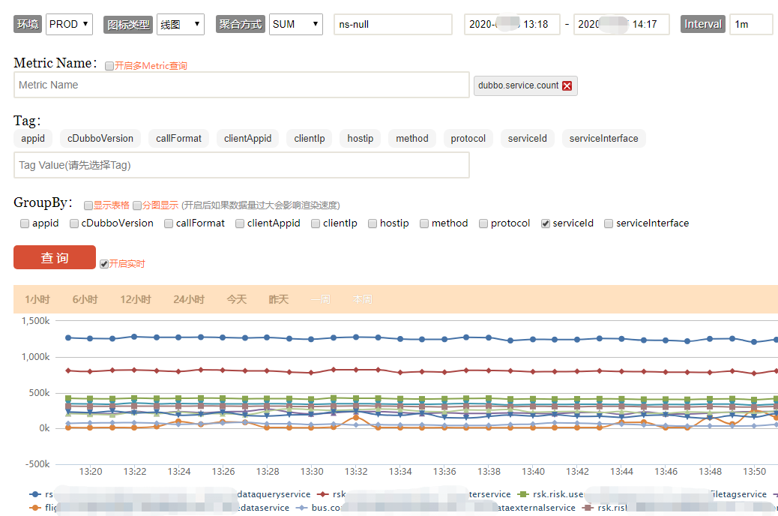
Task: Open the SUM aggregation dropdown
Action: pyautogui.click(x=296, y=24)
